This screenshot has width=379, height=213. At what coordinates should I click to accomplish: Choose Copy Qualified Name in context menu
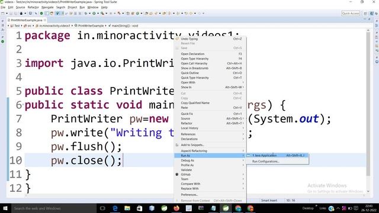tap(210, 103)
